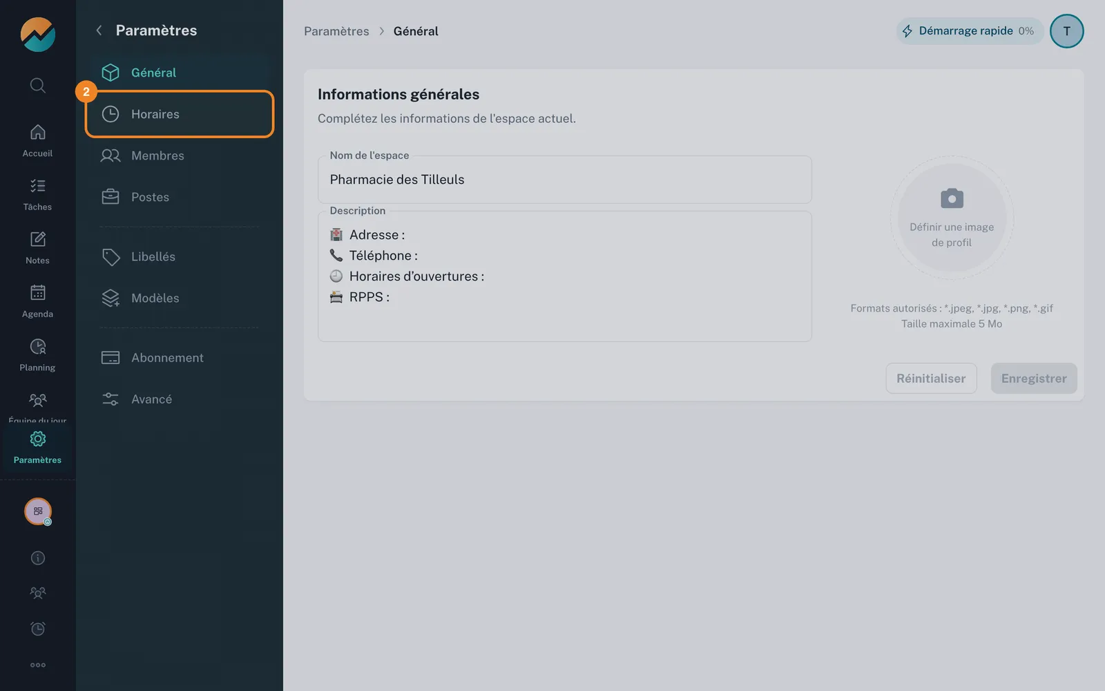Select Horaires in settings menu
Viewport: 1105px width, 691px height.
point(180,114)
